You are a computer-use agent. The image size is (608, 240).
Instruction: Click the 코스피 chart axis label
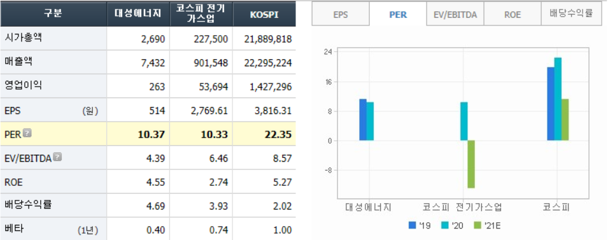pos(556,208)
